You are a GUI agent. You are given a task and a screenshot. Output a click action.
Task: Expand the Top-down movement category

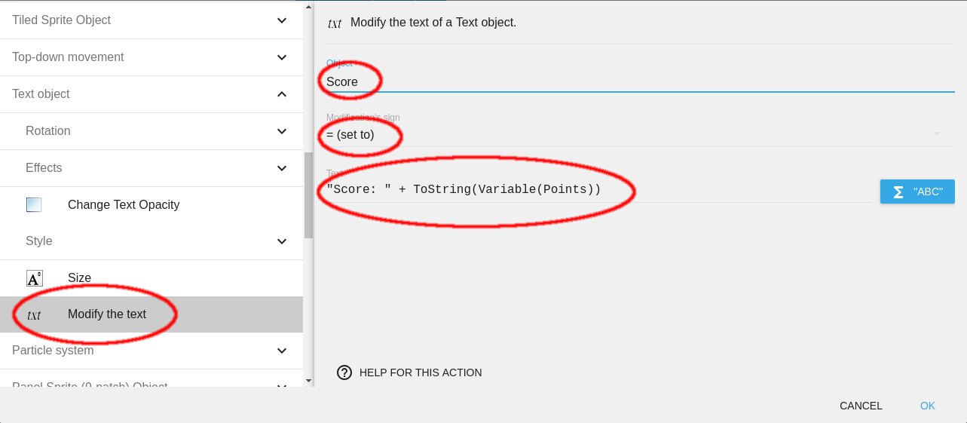(281, 57)
